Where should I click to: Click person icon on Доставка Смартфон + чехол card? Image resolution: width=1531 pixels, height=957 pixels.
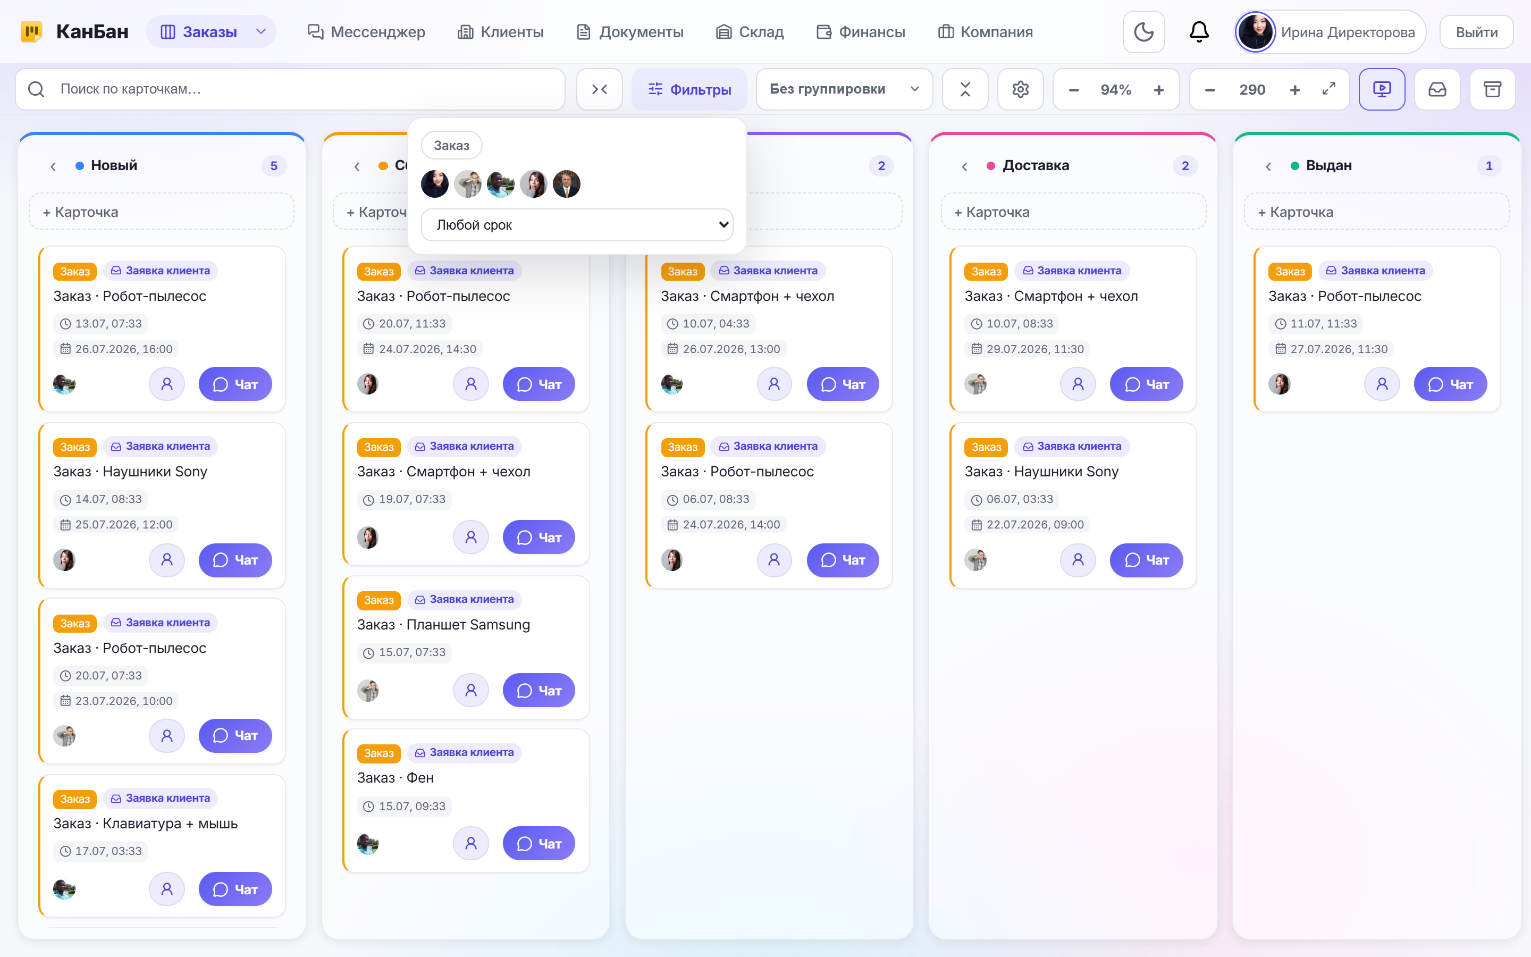click(x=1078, y=384)
